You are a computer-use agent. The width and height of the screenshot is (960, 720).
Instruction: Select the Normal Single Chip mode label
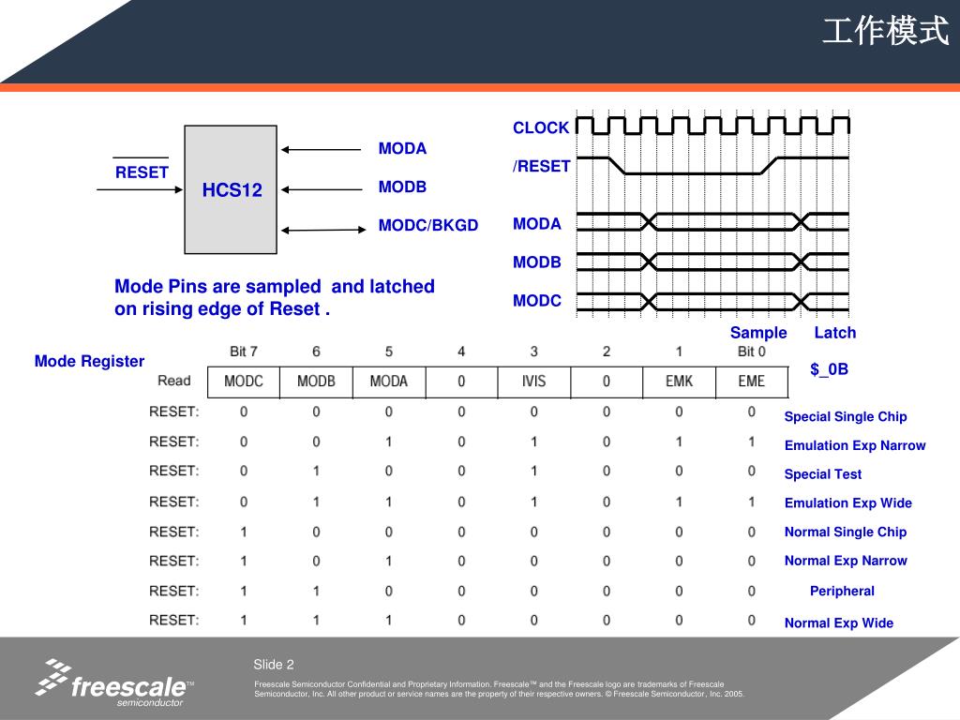pyautogui.click(x=846, y=532)
